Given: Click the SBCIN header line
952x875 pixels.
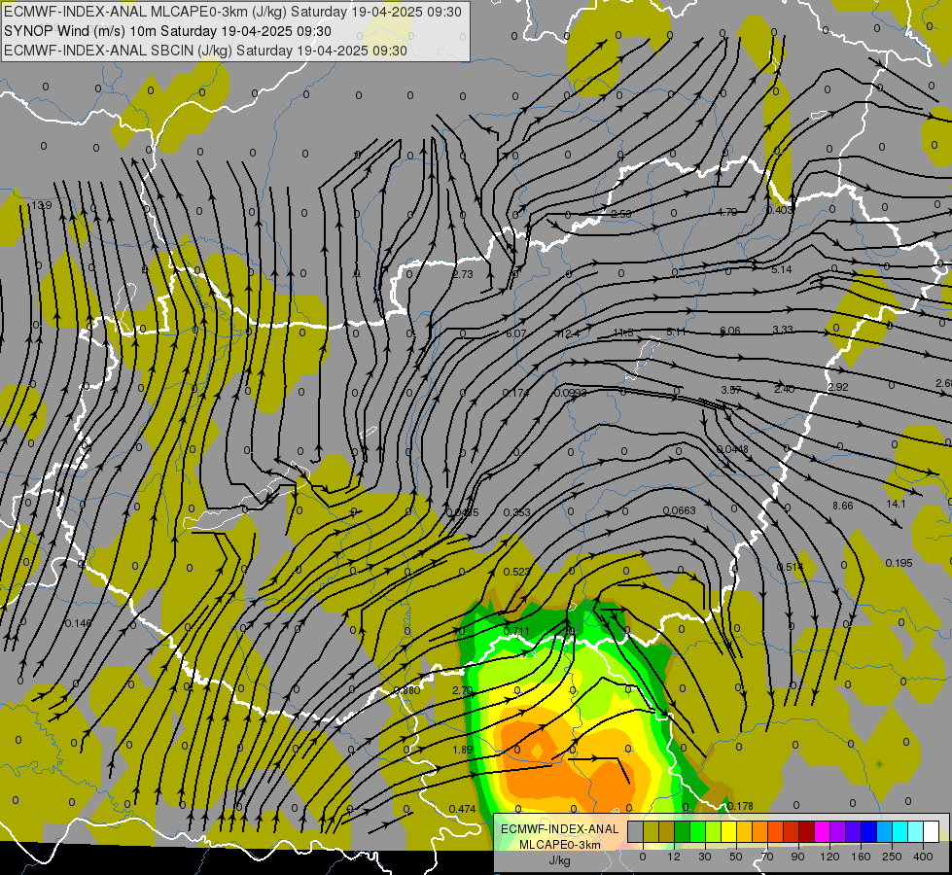Looking at the screenshot, I should [205, 51].
